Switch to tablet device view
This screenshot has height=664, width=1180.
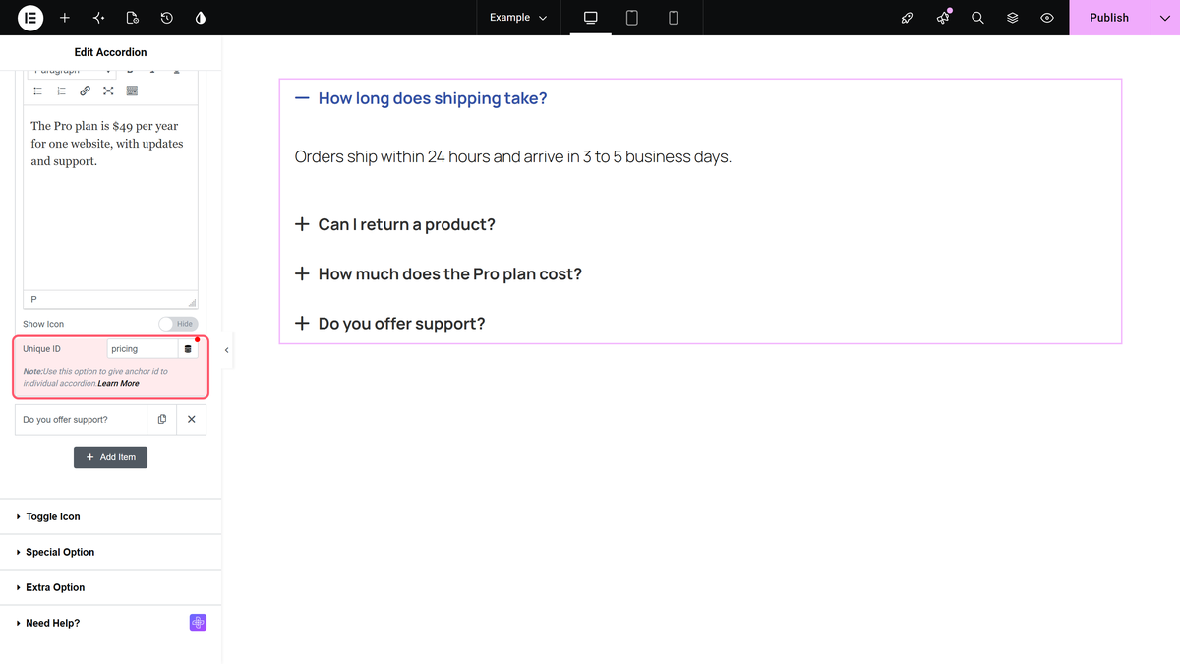click(631, 18)
